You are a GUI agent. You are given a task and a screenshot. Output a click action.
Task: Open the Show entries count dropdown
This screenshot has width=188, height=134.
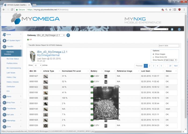coord(38,65)
